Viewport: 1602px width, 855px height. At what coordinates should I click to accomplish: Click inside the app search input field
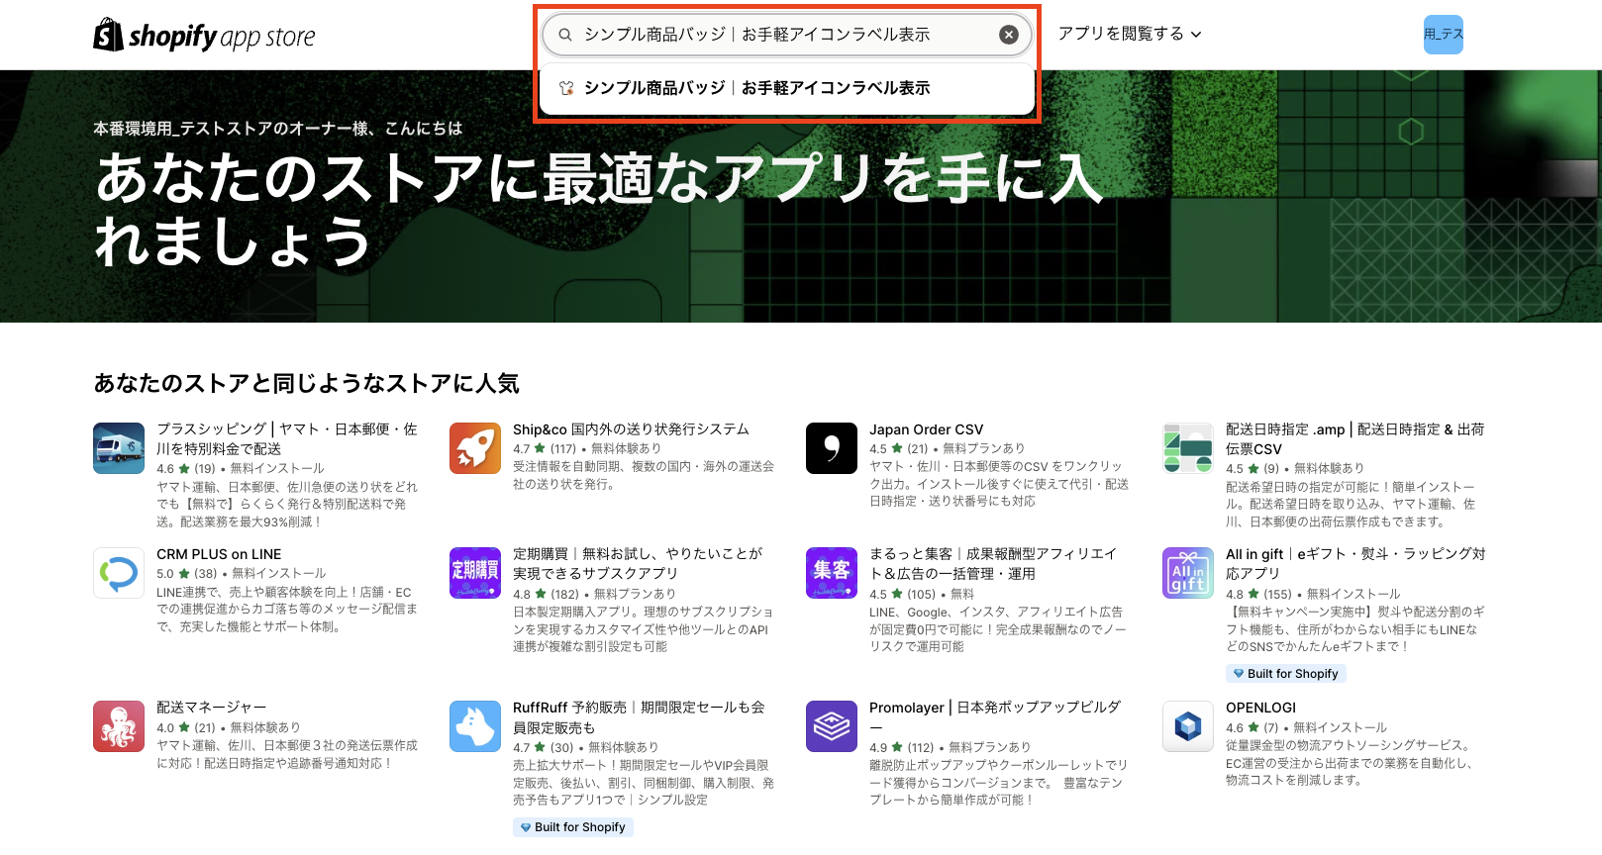point(782,35)
